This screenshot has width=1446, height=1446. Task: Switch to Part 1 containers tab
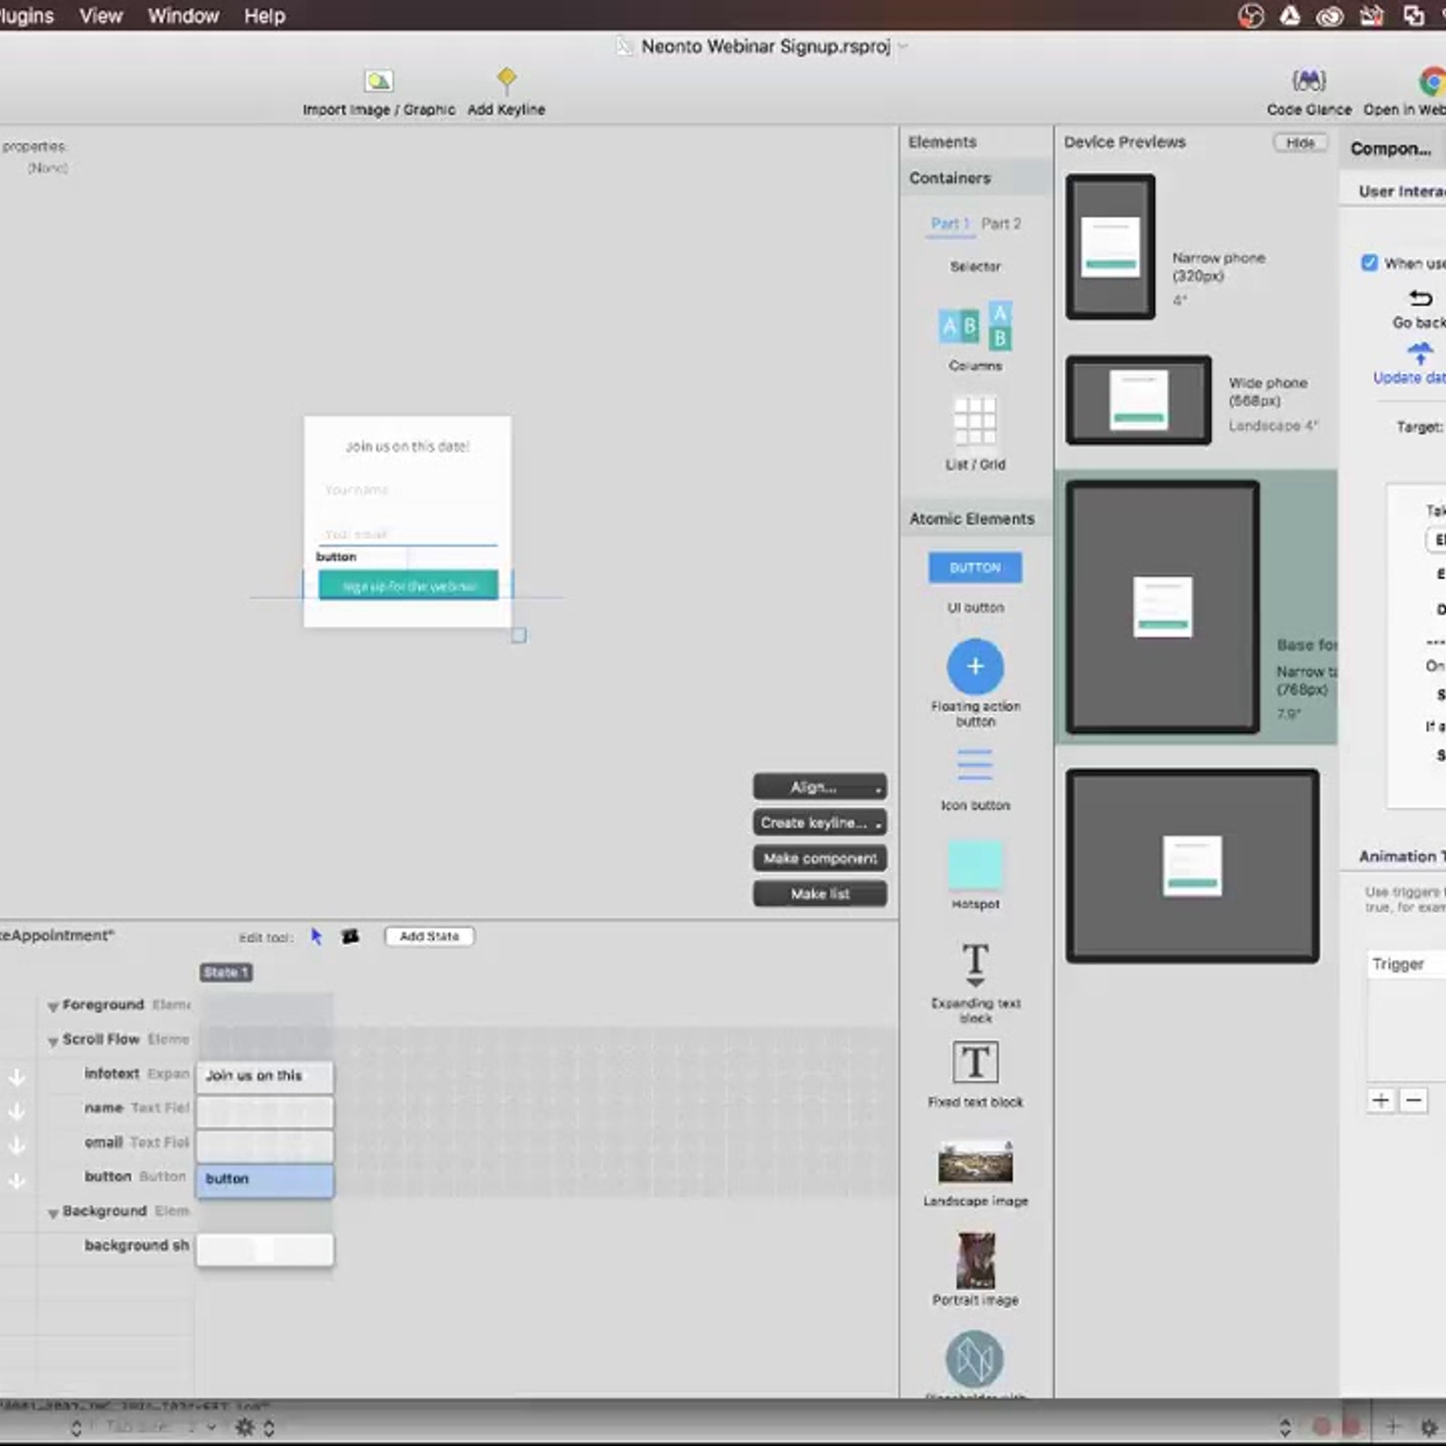pyautogui.click(x=950, y=223)
